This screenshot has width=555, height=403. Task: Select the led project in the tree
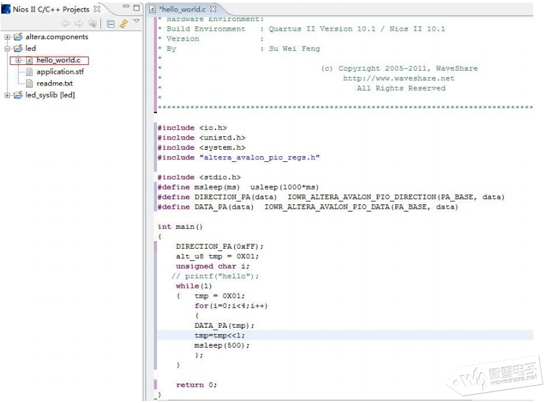point(30,48)
